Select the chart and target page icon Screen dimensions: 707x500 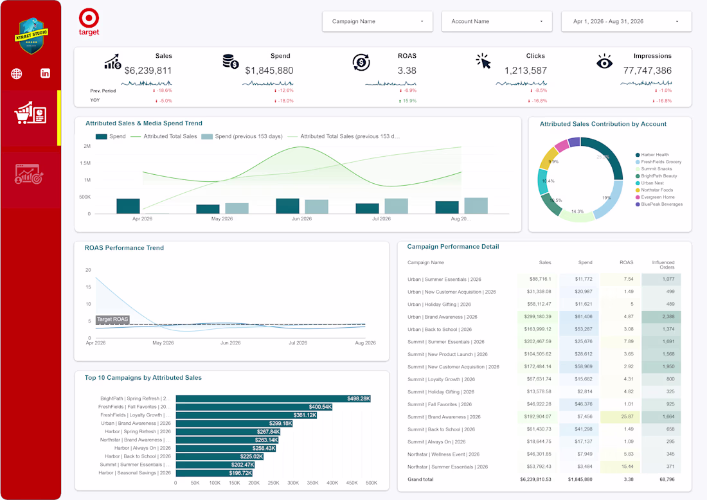coord(29,174)
